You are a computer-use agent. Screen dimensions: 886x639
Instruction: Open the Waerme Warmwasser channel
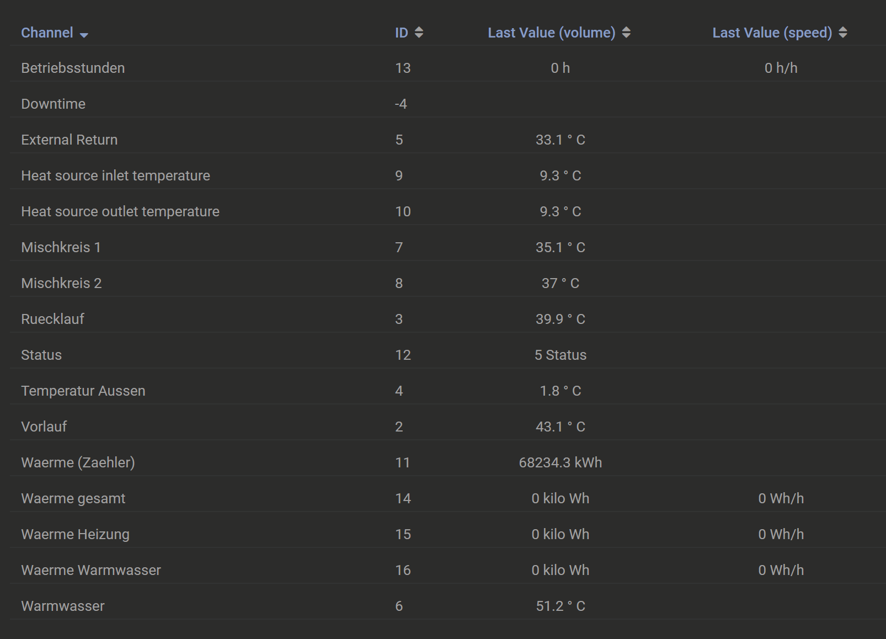90,570
